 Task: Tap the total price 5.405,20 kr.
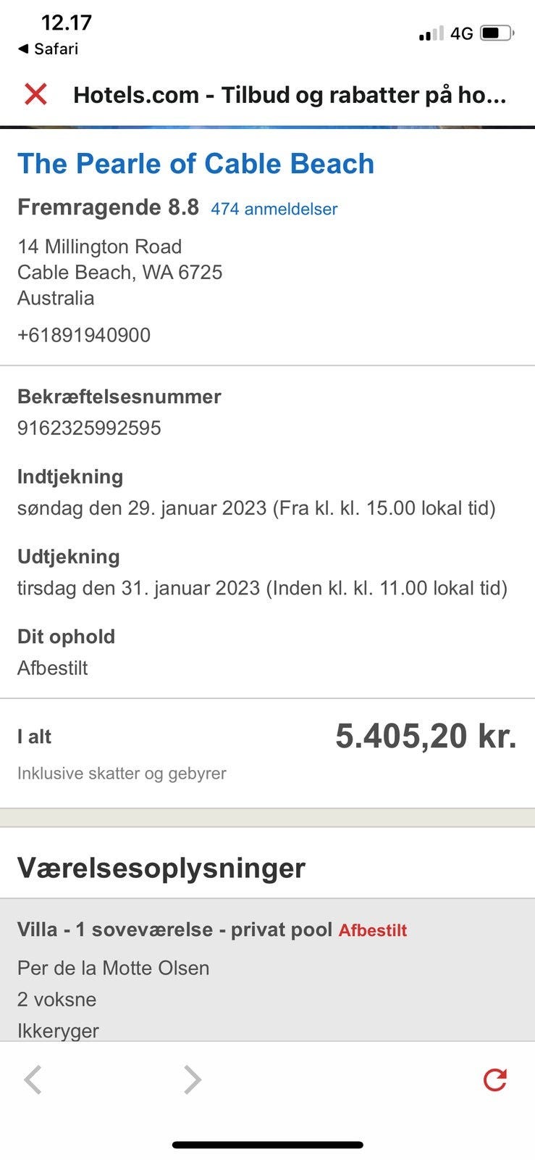tap(426, 737)
